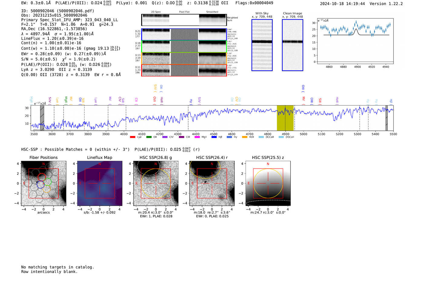Select the With Sky 2D cutout
Image resolution: width=424 pixels, height=288 pixels.
click(262, 45)
